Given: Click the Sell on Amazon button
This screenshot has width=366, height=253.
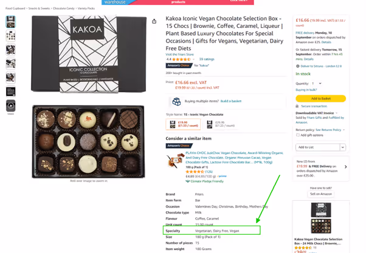Looking at the screenshot, I should pos(321,194).
